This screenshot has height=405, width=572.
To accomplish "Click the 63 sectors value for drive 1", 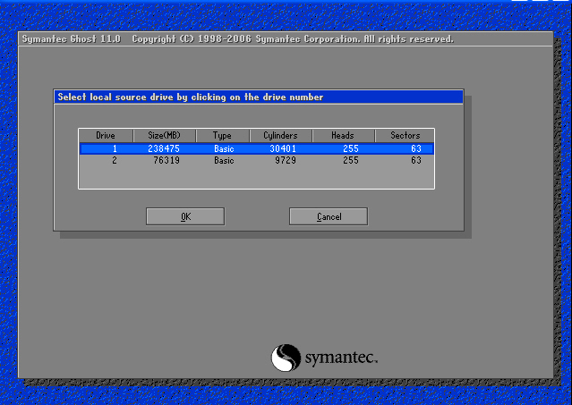I will coord(416,148).
